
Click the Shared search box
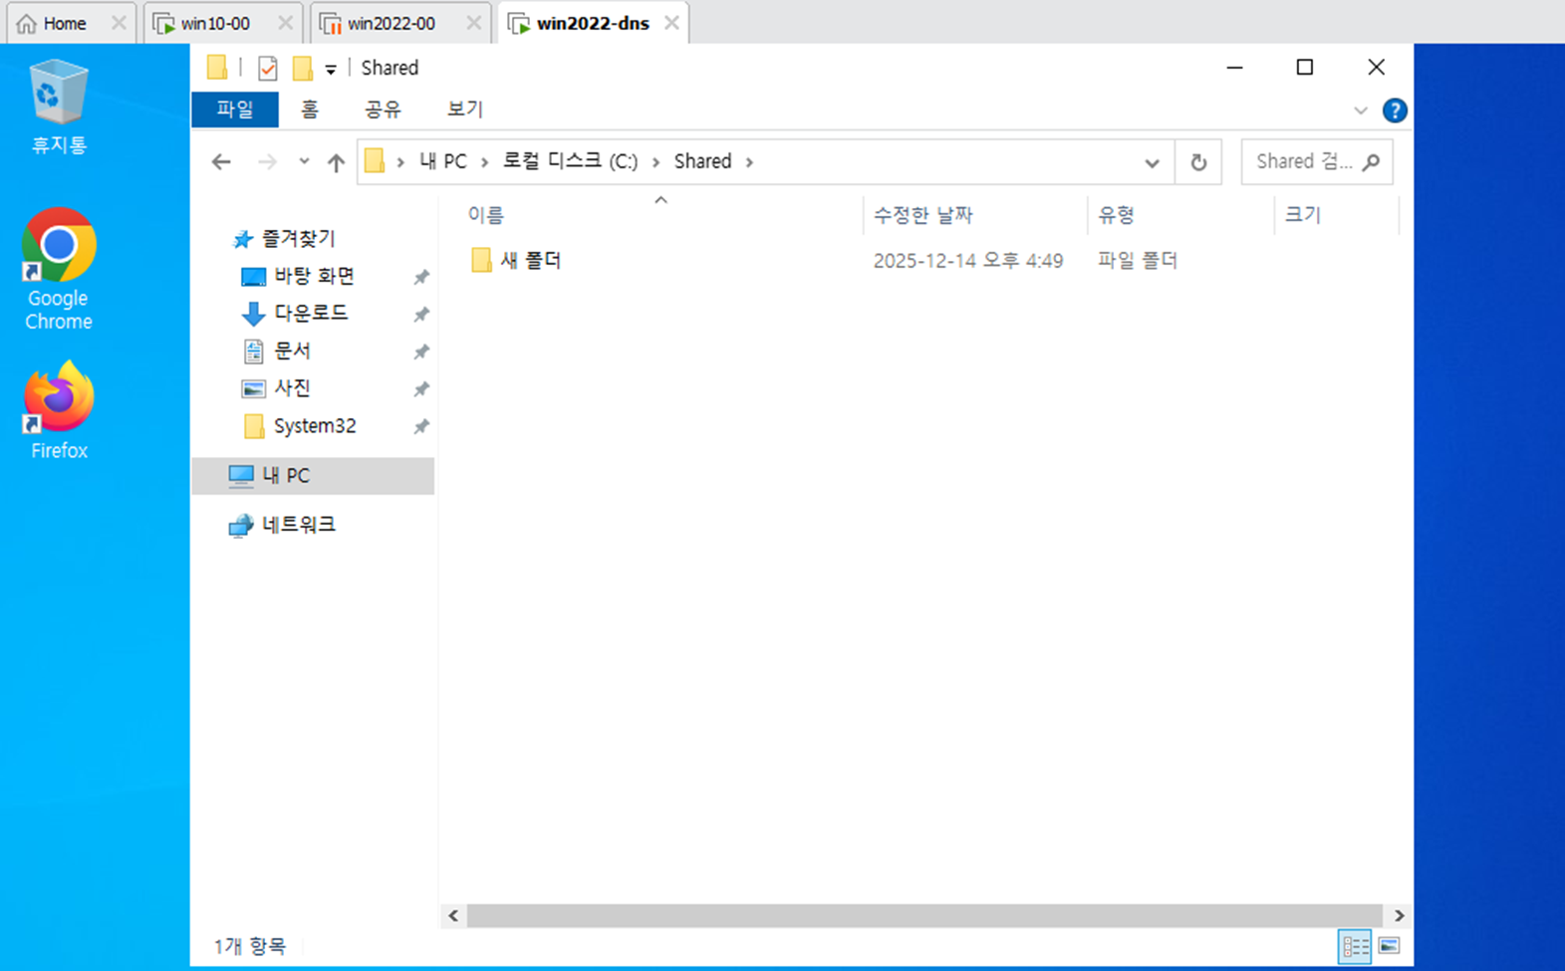pos(1316,161)
